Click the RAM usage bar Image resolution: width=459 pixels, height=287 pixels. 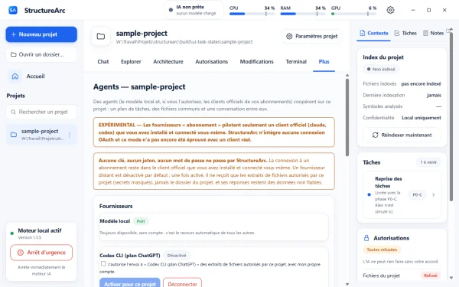pos(303,14)
